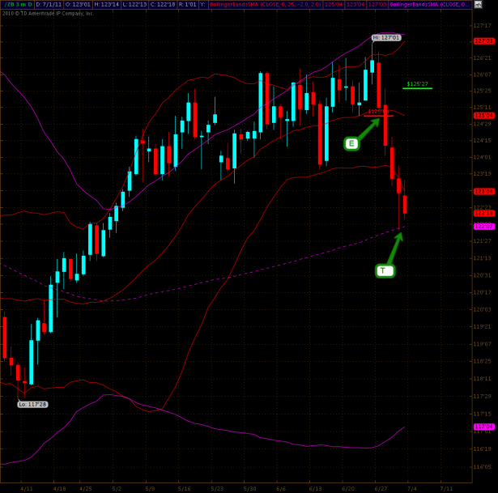
Task: Click the Hi: 127'01 price bubble
Action: coord(386,37)
